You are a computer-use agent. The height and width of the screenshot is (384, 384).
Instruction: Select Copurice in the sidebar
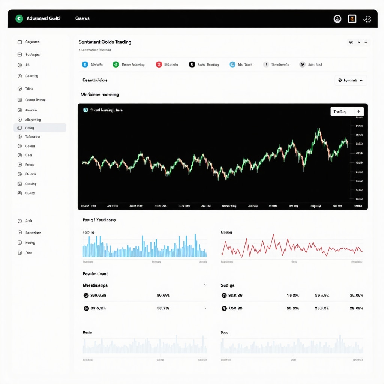(32, 42)
